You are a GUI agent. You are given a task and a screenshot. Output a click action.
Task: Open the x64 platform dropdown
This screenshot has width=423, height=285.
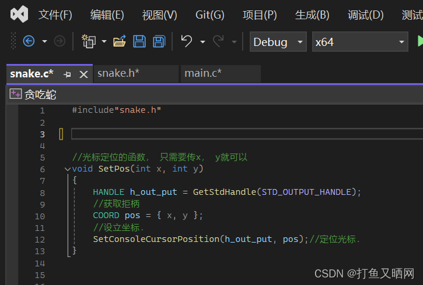tap(360, 42)
